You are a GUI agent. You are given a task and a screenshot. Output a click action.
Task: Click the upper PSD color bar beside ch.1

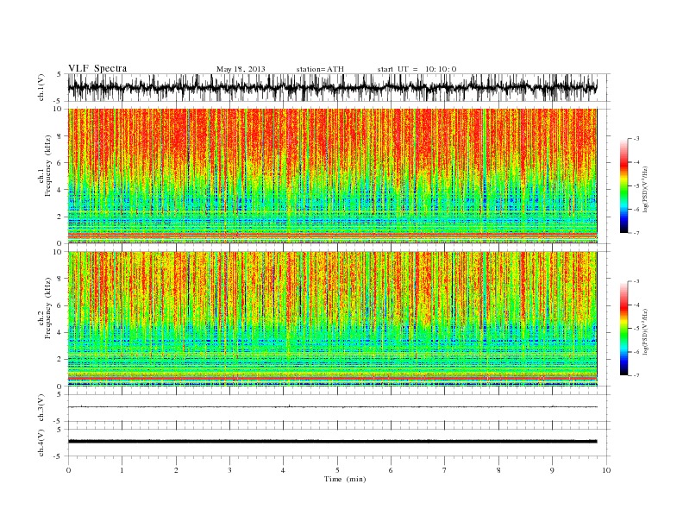click(623, 185)
